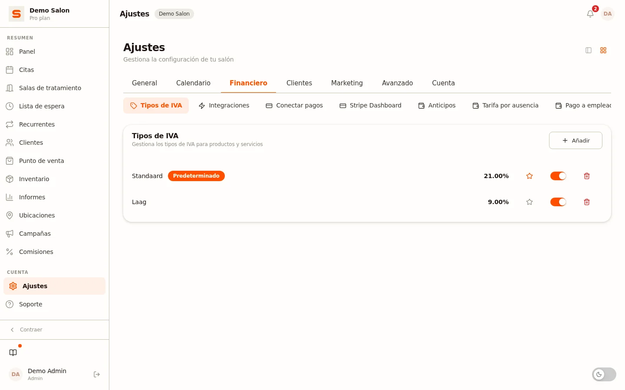
Task: Open Inventario in sidebar
Action: click(x=55, y=179)
